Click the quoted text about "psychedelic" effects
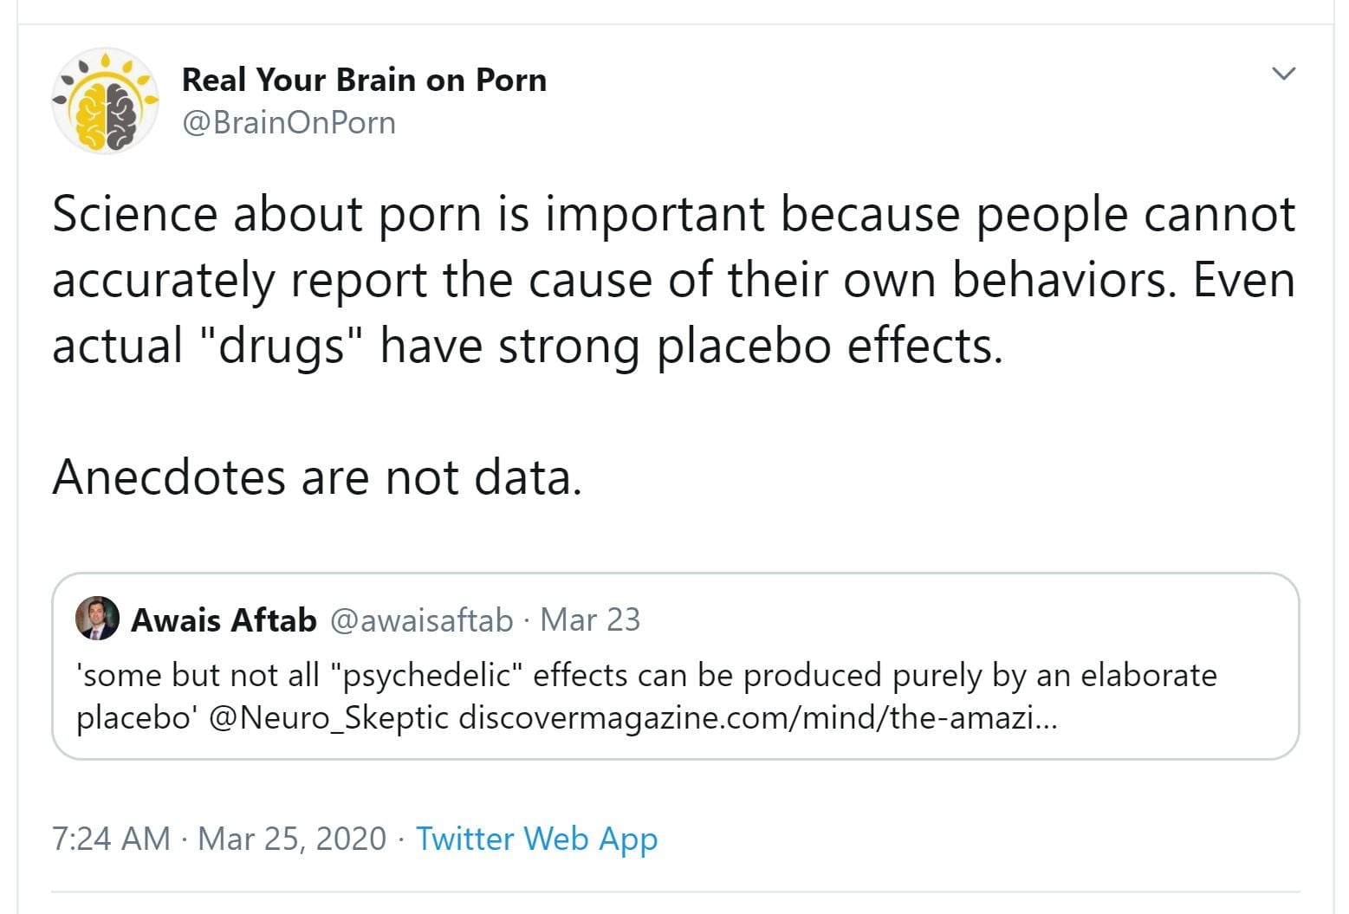1349x914 pixels. [x=646, y=675]
